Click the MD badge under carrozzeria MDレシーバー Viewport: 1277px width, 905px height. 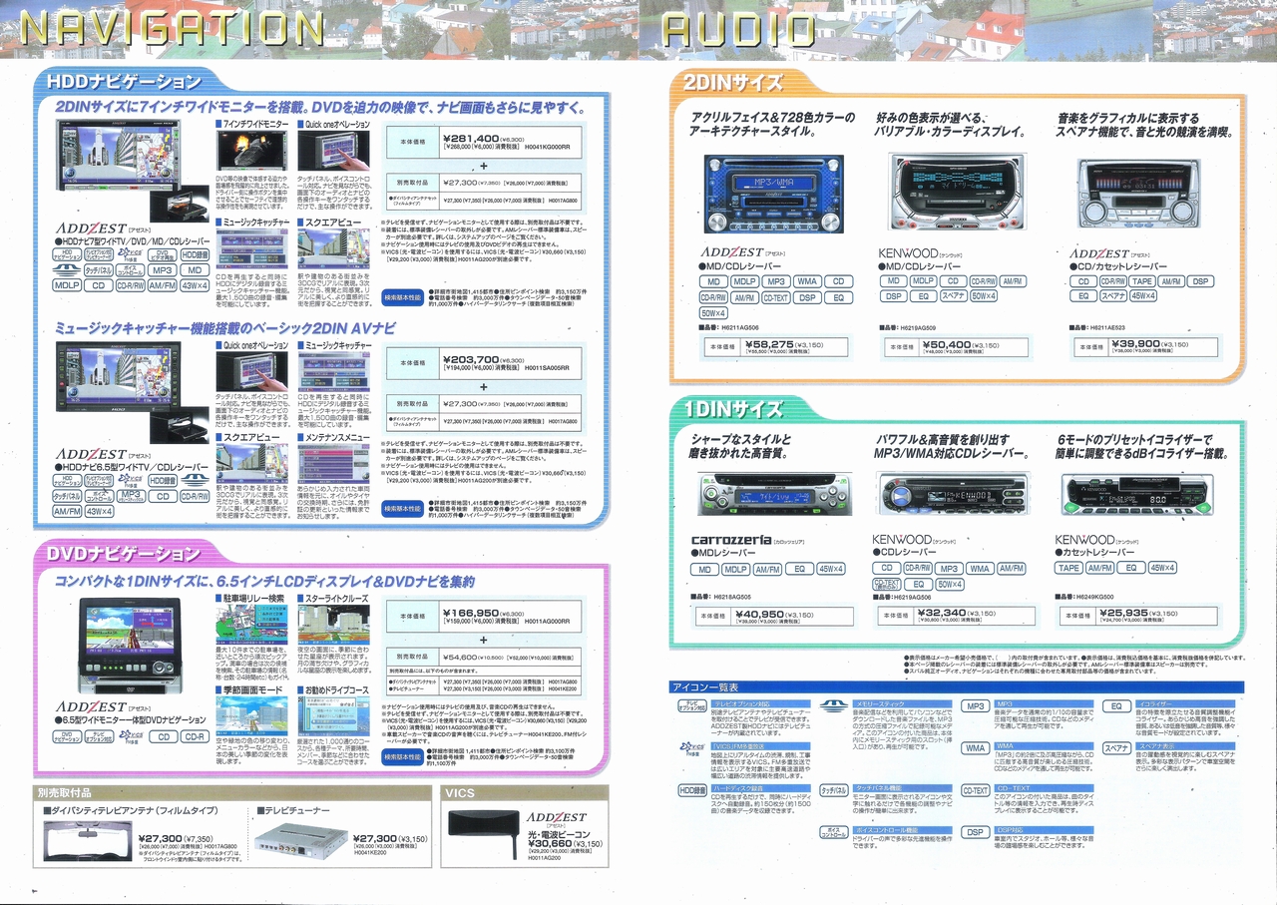coord(704,569)
